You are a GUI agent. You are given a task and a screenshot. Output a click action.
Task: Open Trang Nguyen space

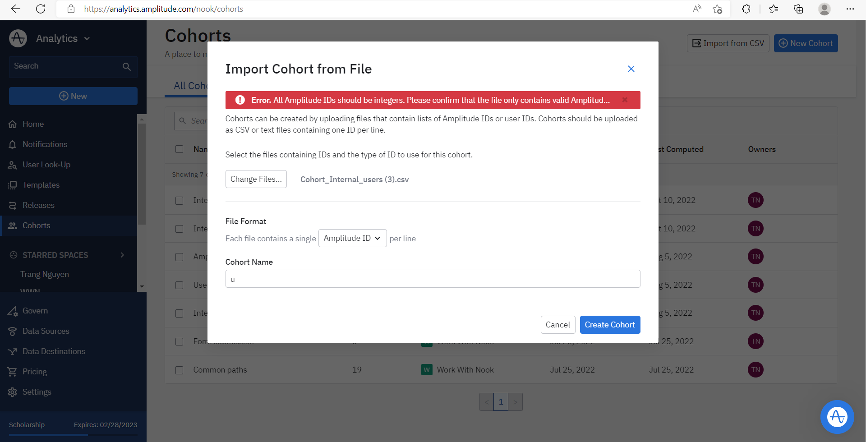[45, 274]
